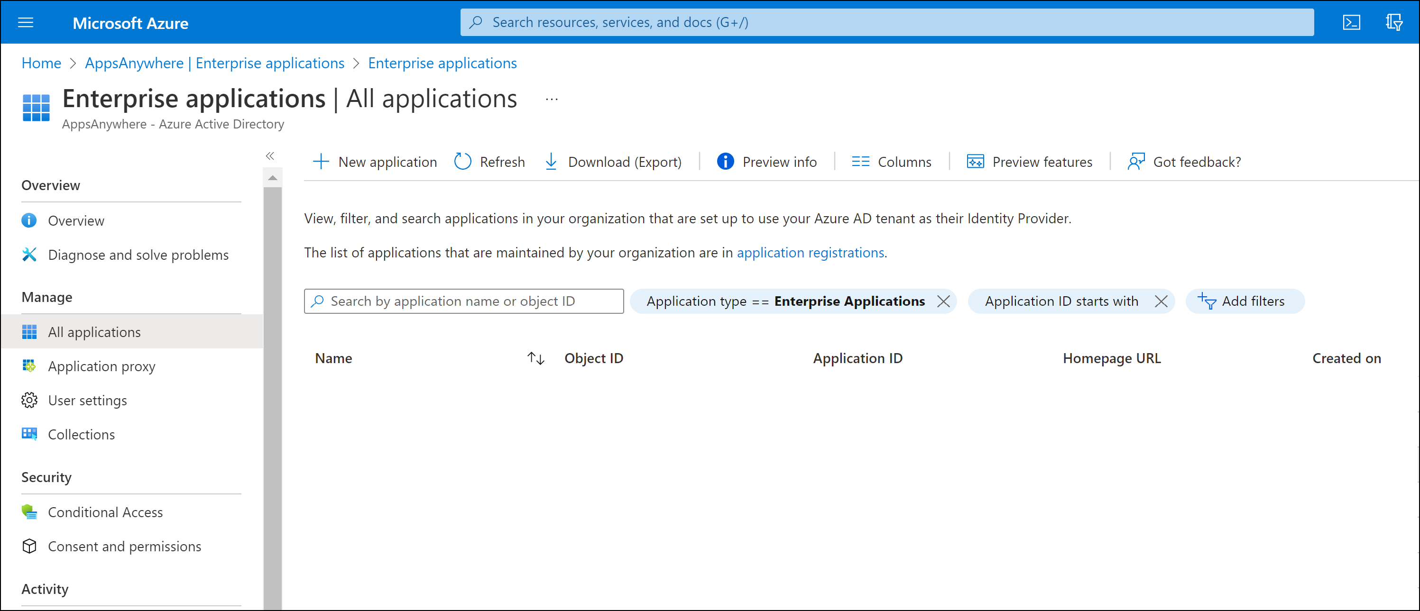Click the search by application name field

(x=463, y=301)
